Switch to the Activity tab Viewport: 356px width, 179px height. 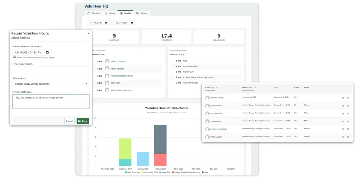click(x=110, y=13)
